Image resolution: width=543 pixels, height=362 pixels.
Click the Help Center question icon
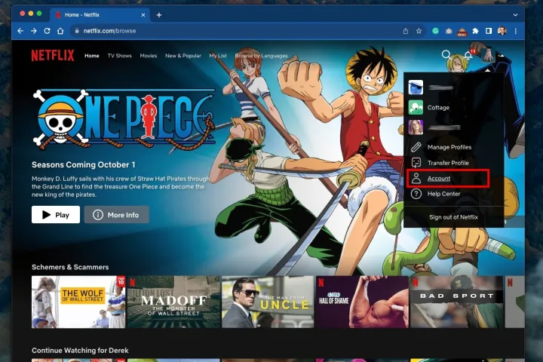click(x=416, y=194)
